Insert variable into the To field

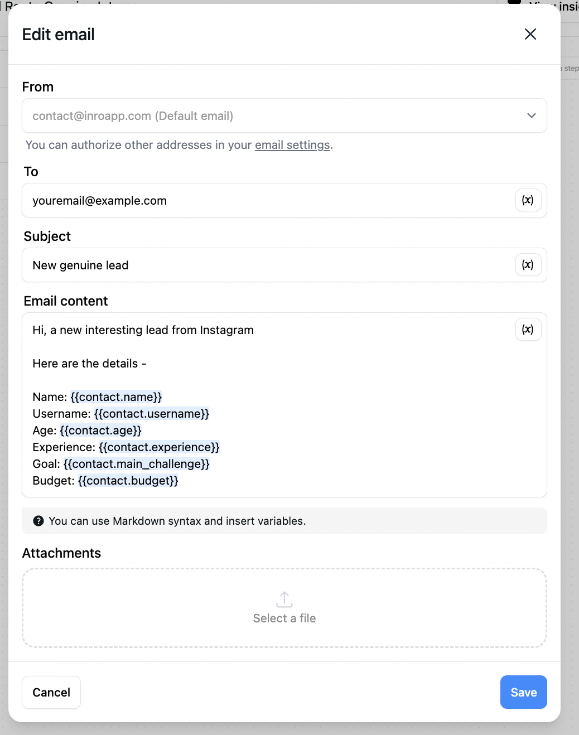coord(528,200)
